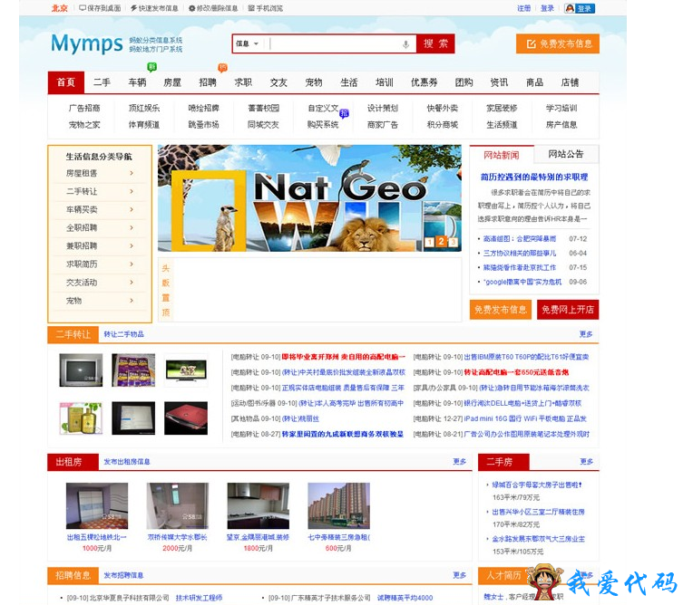This screenshot has height=605, width=693.
Task: Go to banner slide 1
Action: 430,242
